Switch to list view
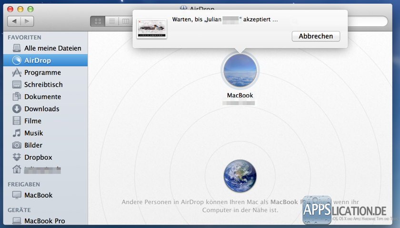The width and height of the screenshot is (400, 228). click(x=112, y=21)
